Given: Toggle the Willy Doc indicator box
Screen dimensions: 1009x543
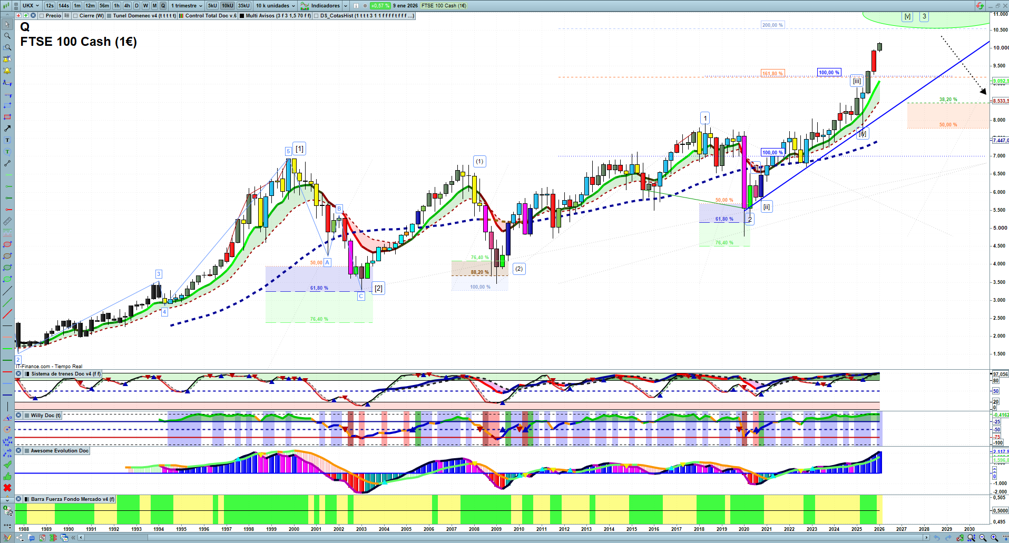Looking at the screenshot, I should [x=27, y=416].
